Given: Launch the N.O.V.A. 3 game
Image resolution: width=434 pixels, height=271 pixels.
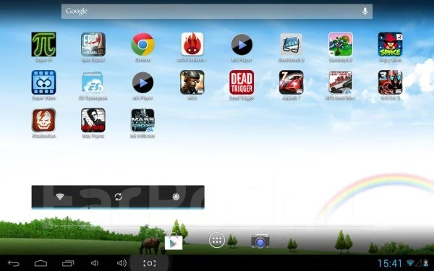Looking at the screenshot, I should pos(390,82).
